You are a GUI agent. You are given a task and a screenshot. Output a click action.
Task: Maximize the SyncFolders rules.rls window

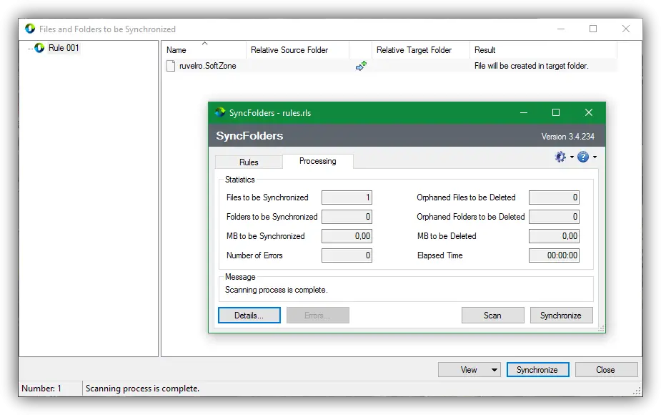tap(556, 113)
